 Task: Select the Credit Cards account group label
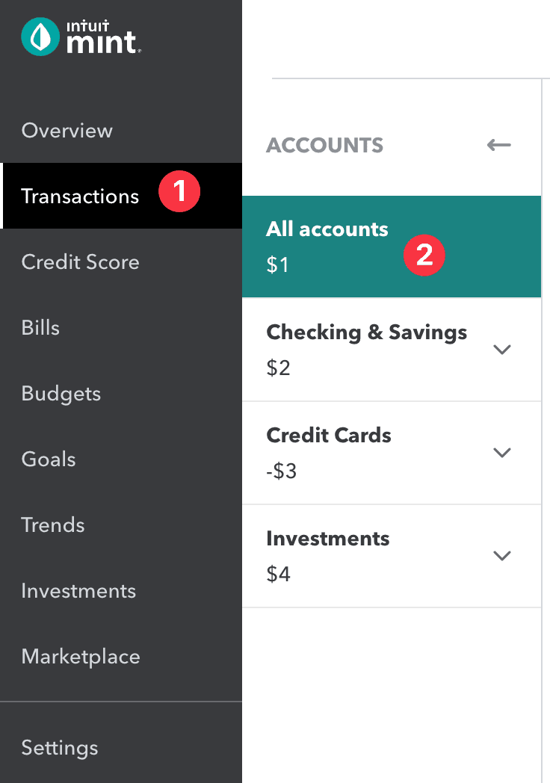pos(329,436)
